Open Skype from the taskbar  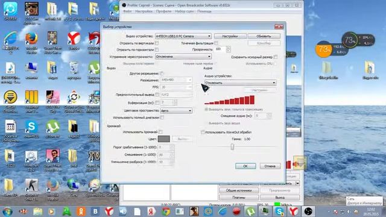(279, 212)
